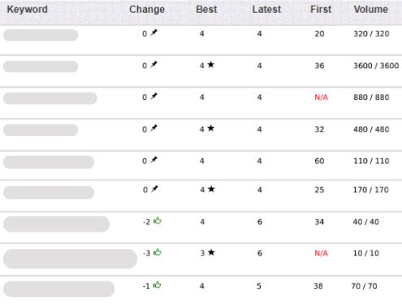Sort table by Latest column
402x305 pixels.
(x=266, y=9)
